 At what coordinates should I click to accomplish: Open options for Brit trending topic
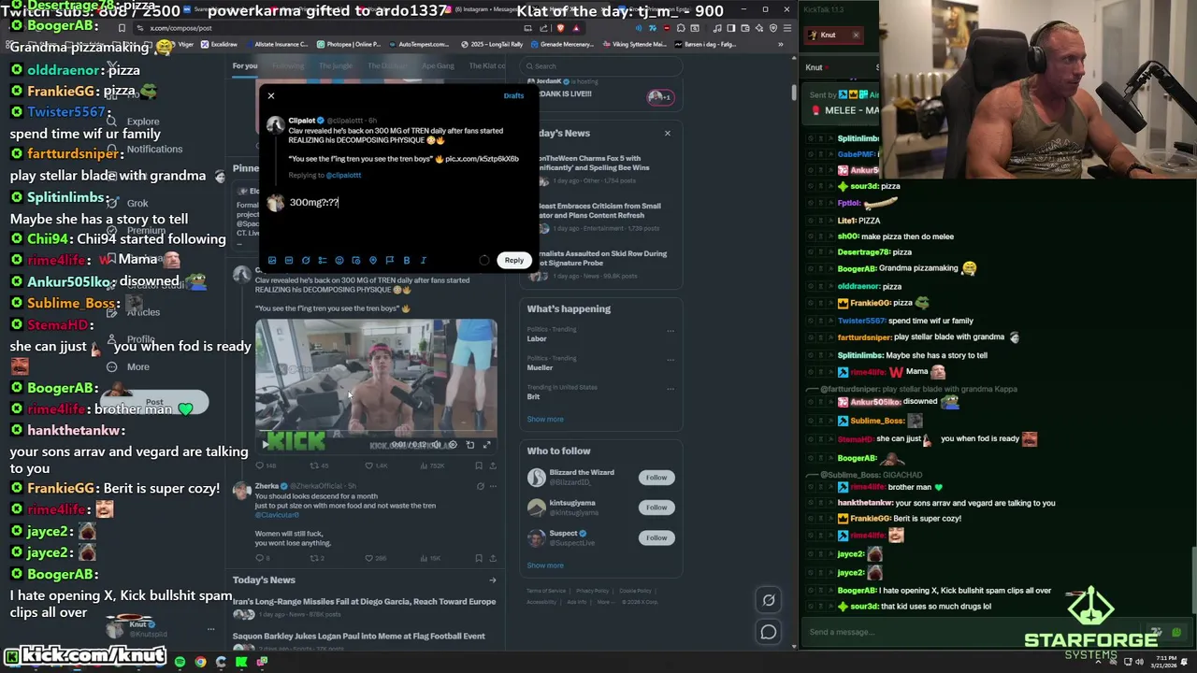point(670,388)
